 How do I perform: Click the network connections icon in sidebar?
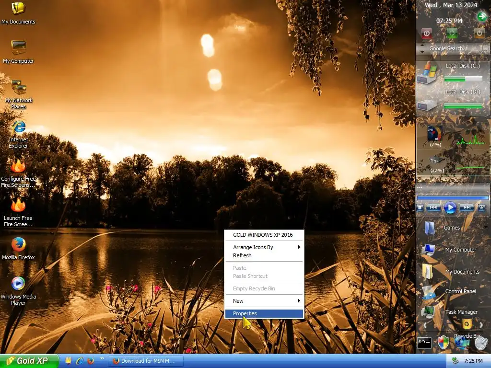(462, 343)
